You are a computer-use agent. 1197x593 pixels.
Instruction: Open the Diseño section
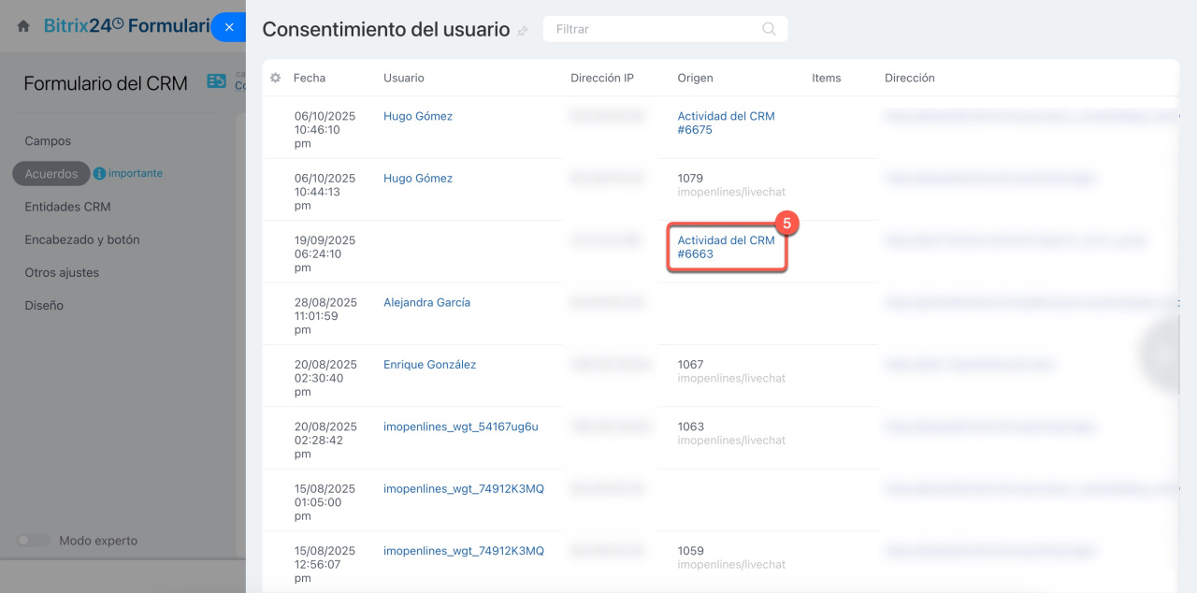pyautogui.click(x=44, y=306)
